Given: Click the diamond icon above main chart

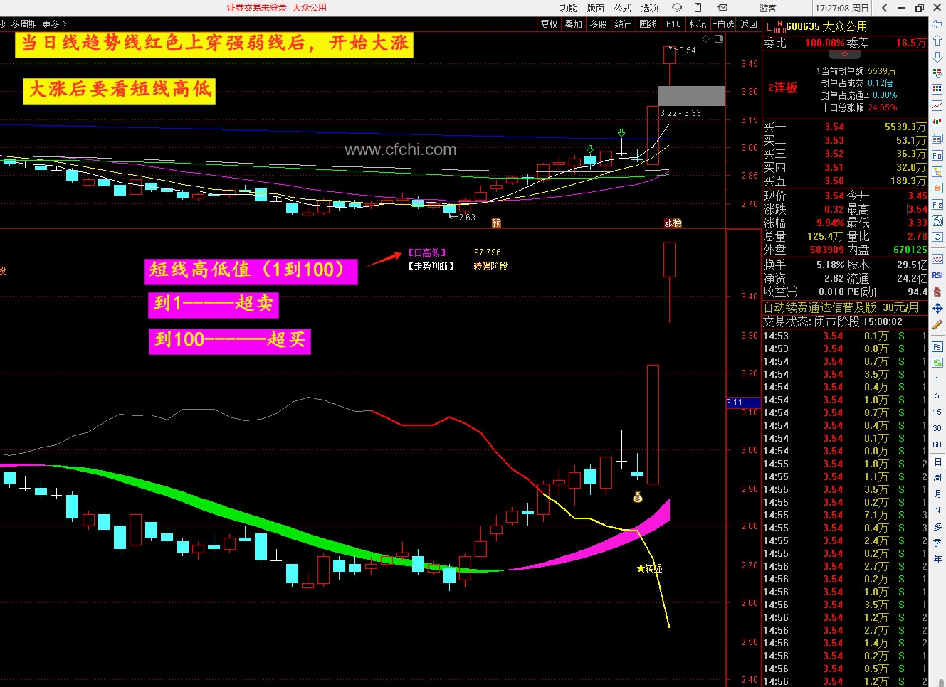Looking at the screenshot, I should (x=706, y=39).
